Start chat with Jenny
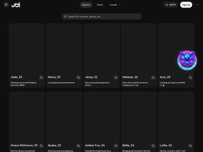Screen dimensions: 203x152 pos(116,78)
